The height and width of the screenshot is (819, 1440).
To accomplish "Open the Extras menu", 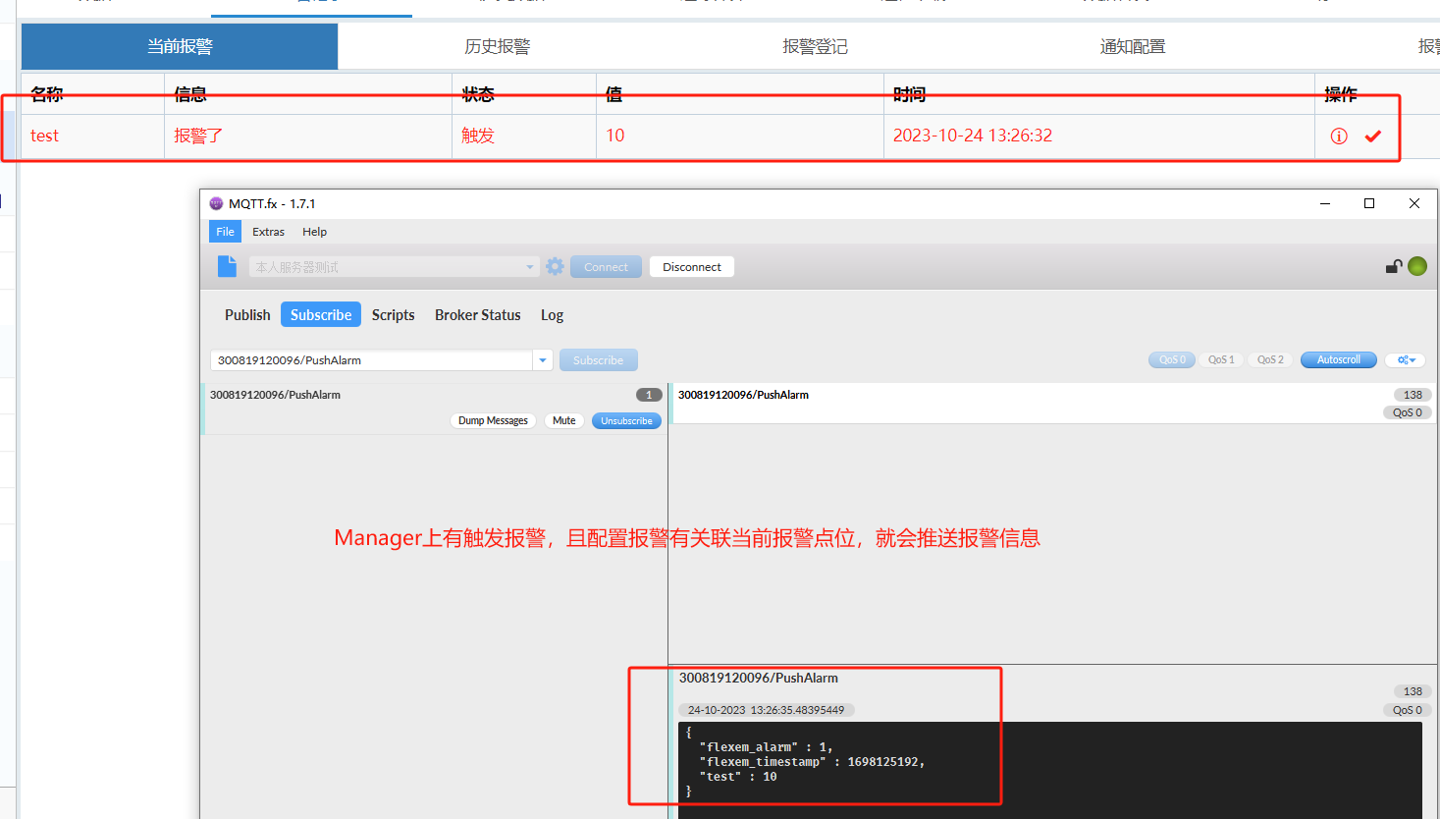I will pos(268,232).
